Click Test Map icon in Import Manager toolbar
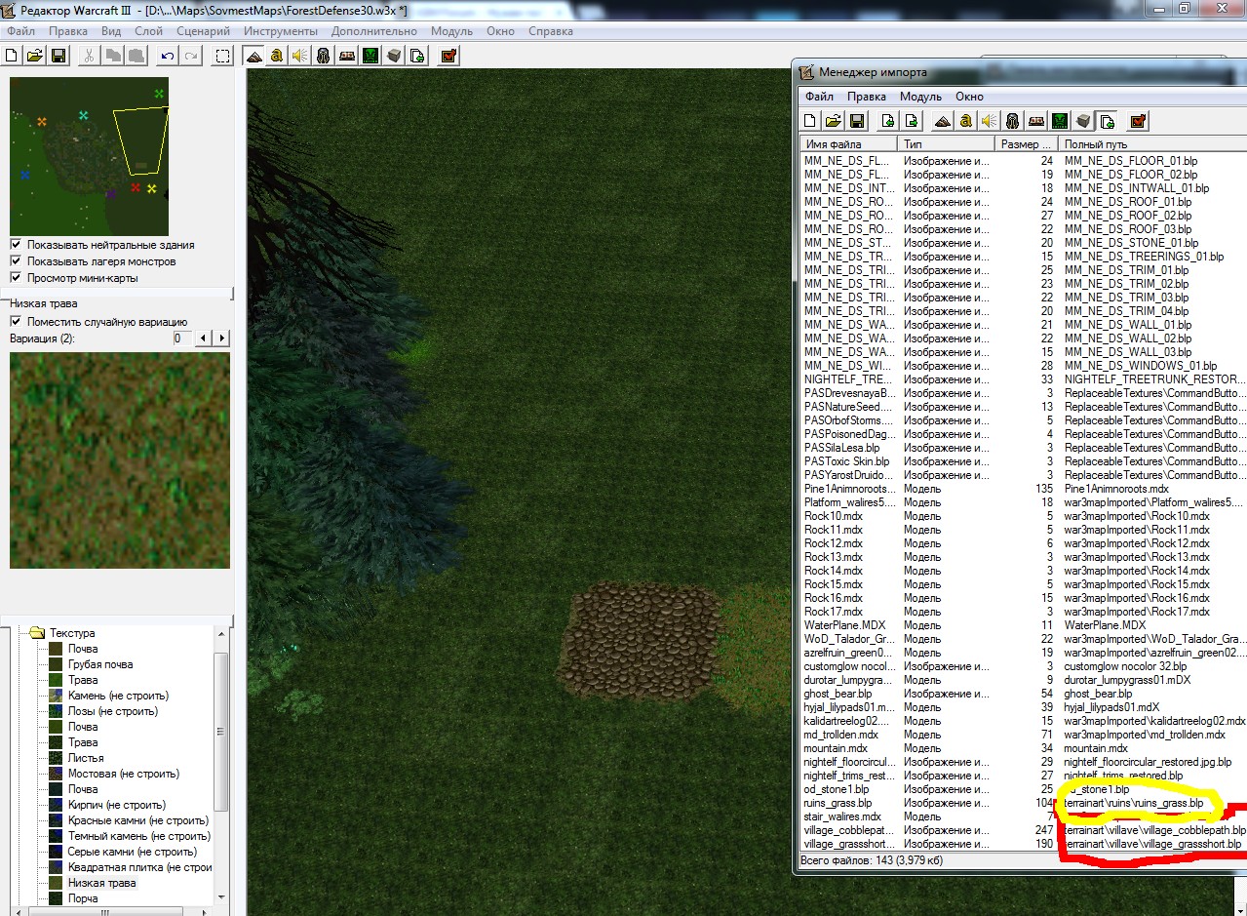 pyautogui.click(x=1137, y=121)
